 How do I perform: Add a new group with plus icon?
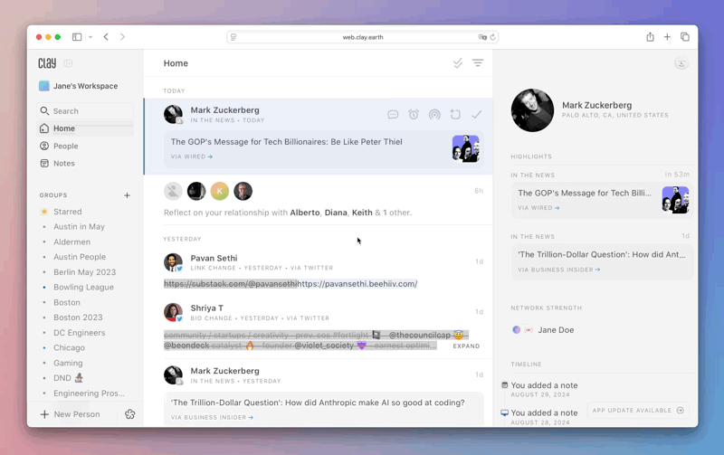click(127, 195)
